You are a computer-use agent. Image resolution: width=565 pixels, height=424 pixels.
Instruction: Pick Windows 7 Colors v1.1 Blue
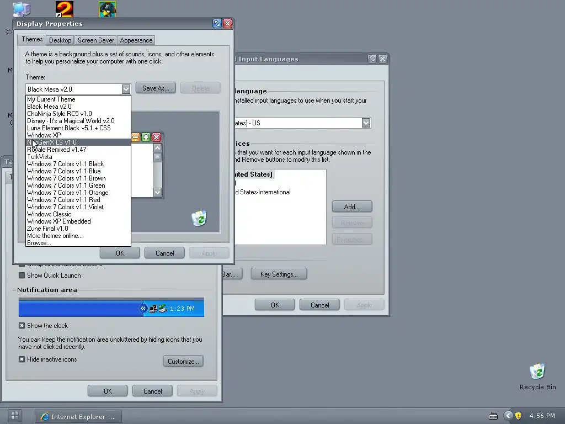click(x=78, y=171)
